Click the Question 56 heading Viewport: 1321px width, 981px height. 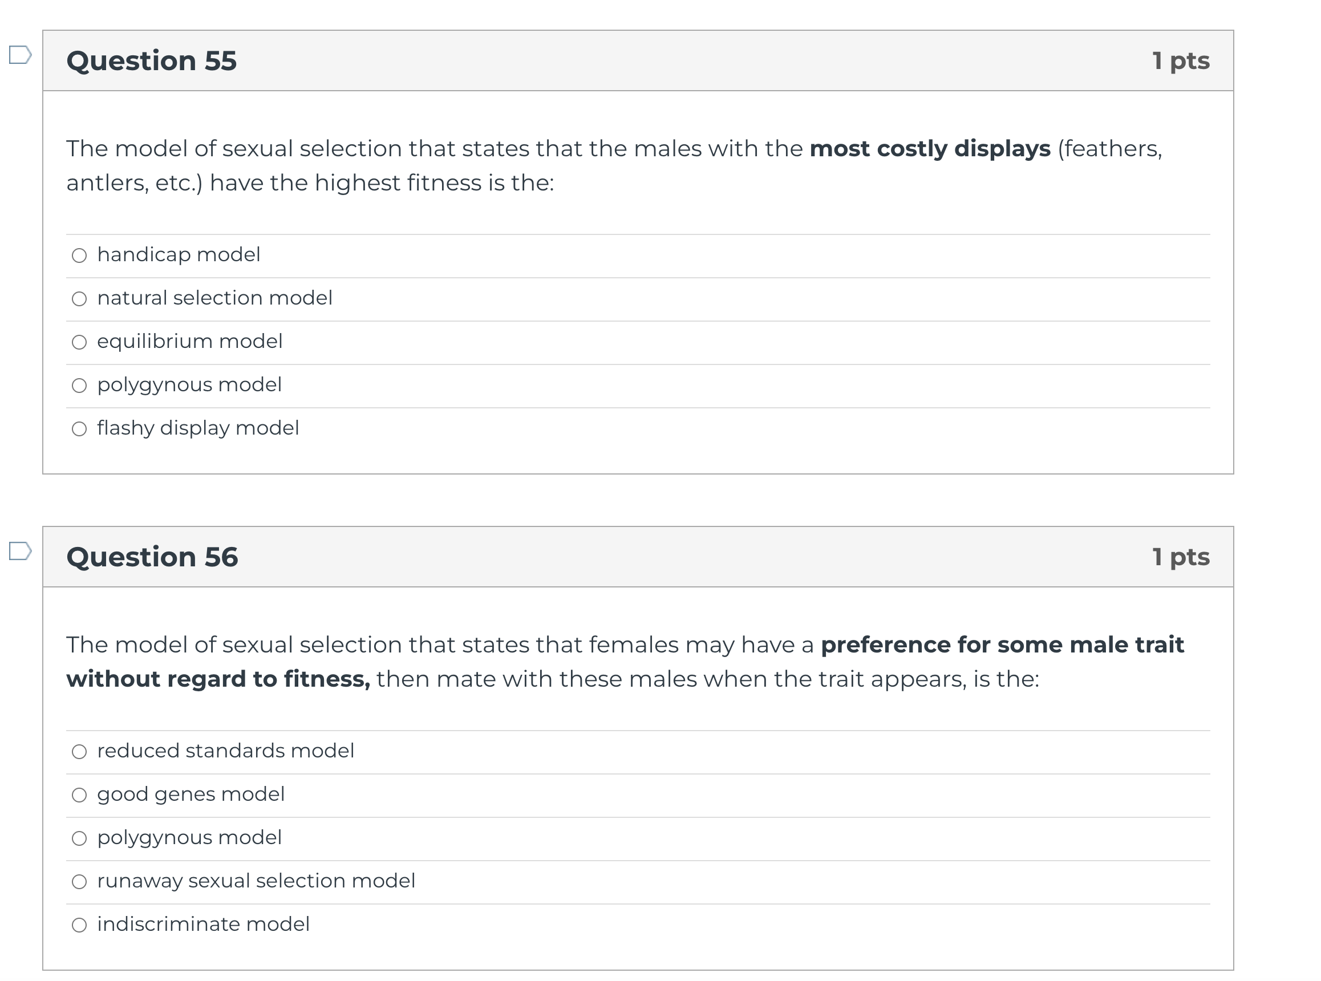tap(152, 557)
